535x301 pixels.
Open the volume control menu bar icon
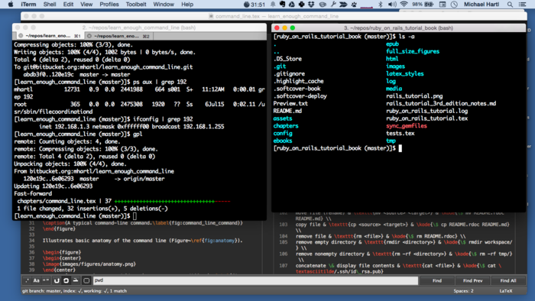(392, 5)
